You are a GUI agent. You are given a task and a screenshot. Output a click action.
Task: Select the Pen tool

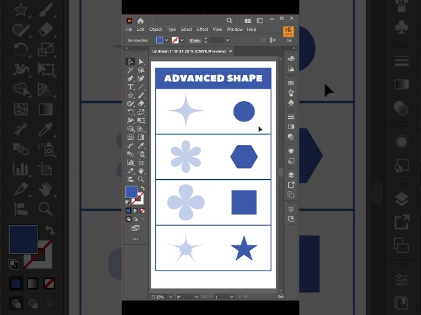point(130,79)
